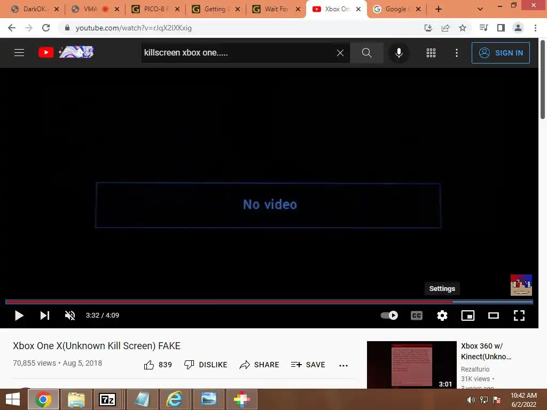Click the Rezalturio channel name

pyautogui.click(x=475, y=369)
